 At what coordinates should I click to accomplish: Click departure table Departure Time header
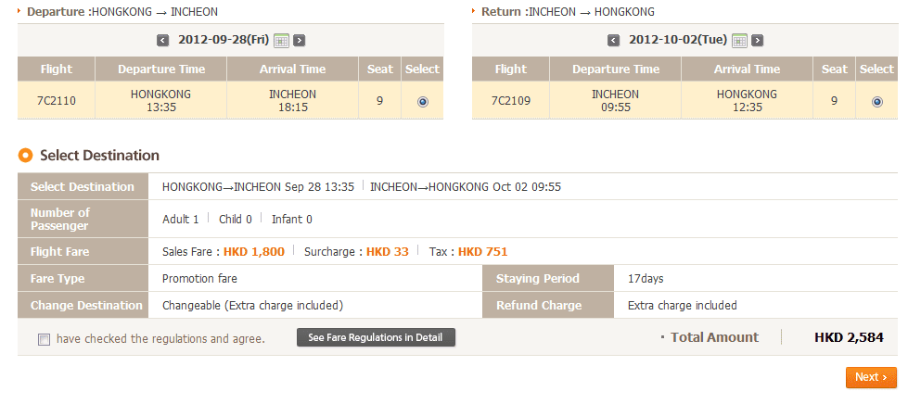coord(160,69)
